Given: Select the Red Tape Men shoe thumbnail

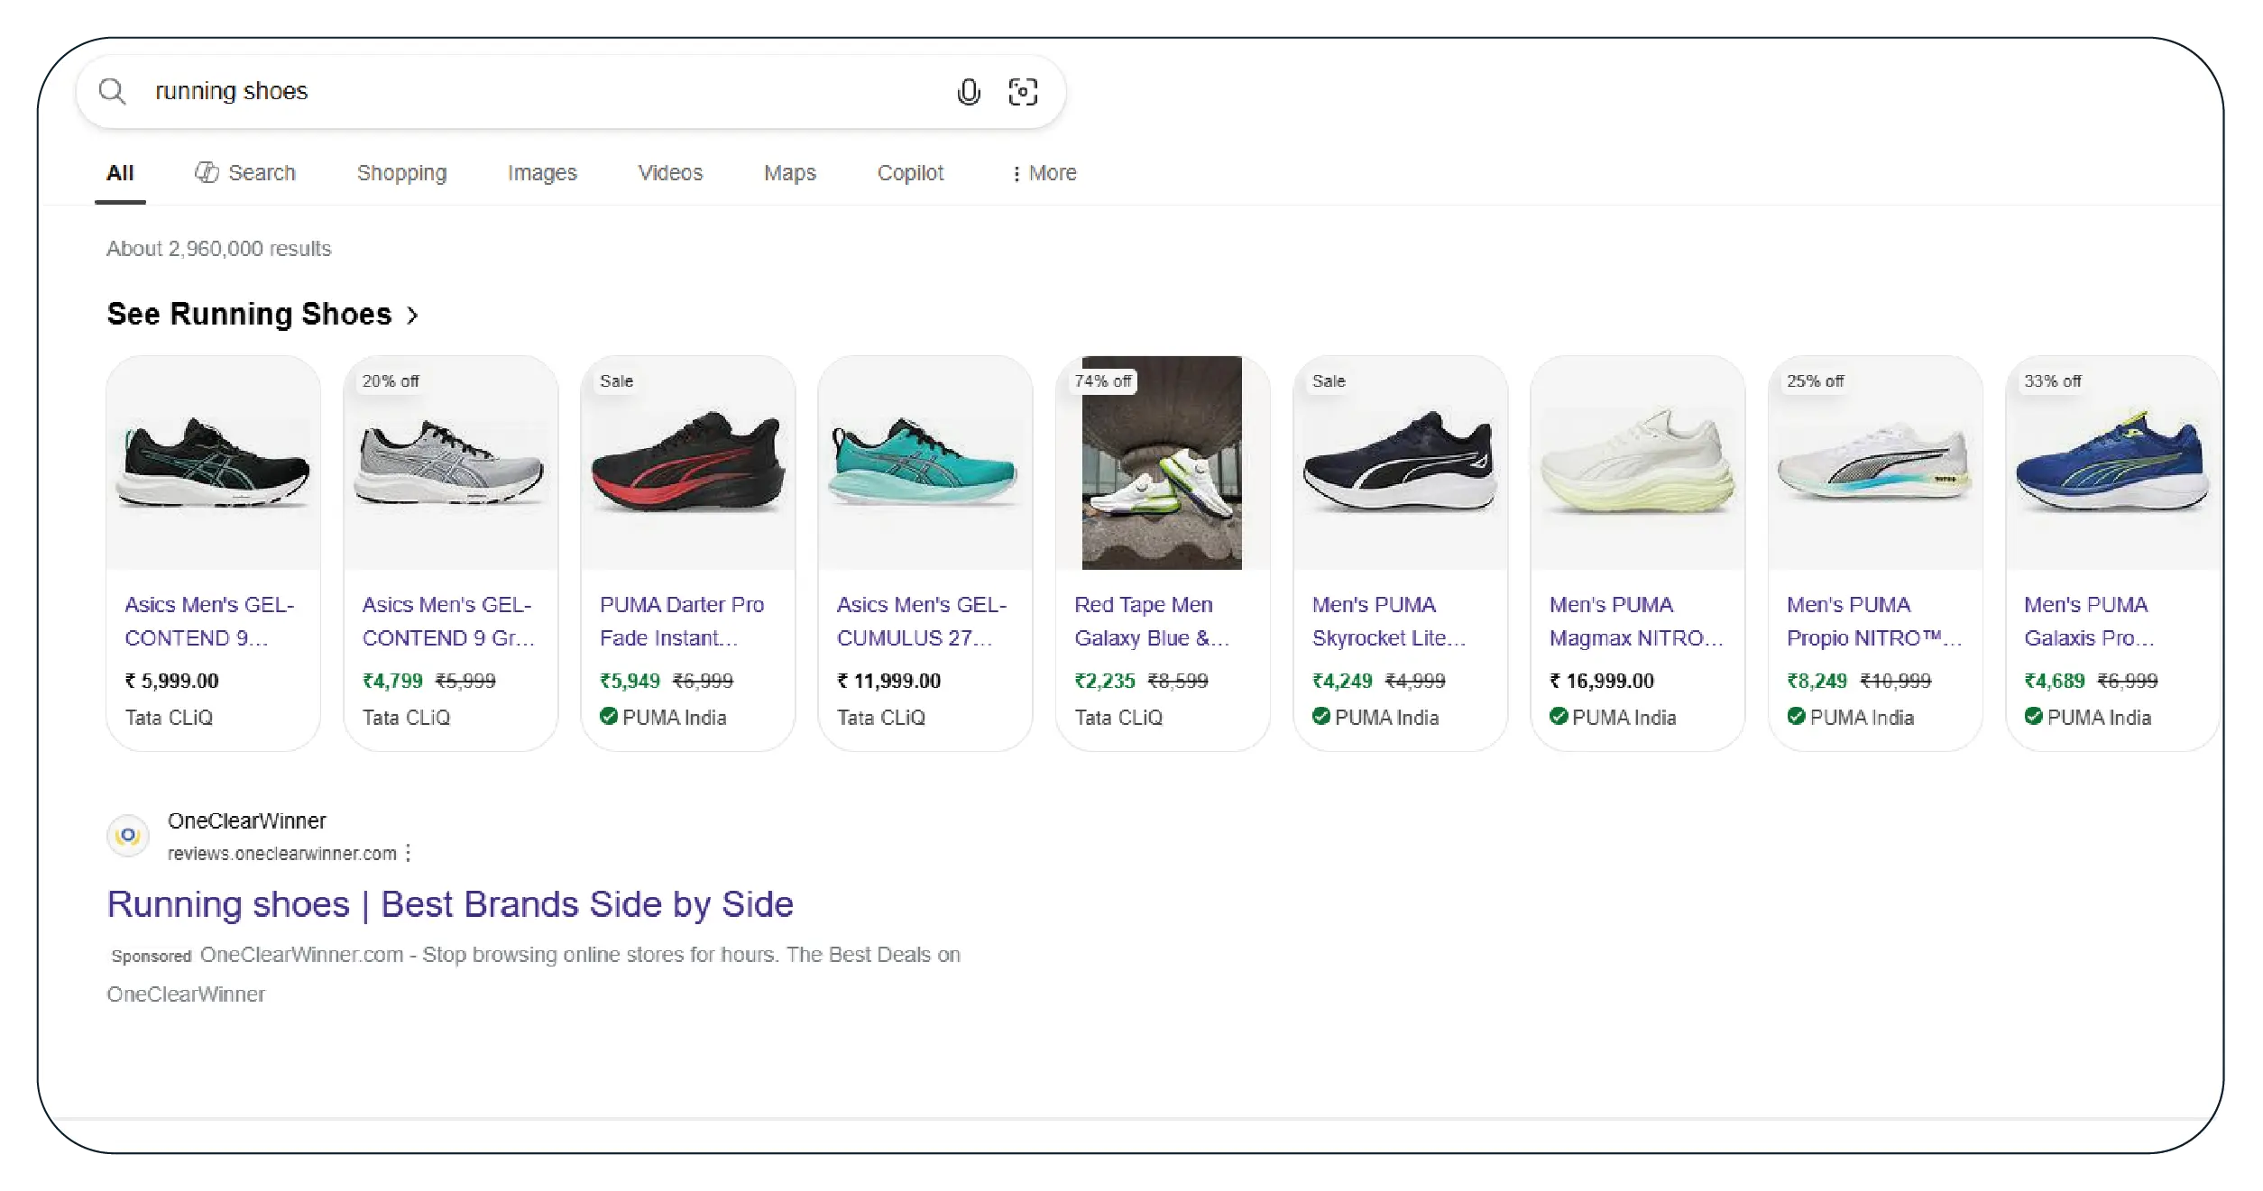Looking at the screenshot, I should tap(1161, 463).
